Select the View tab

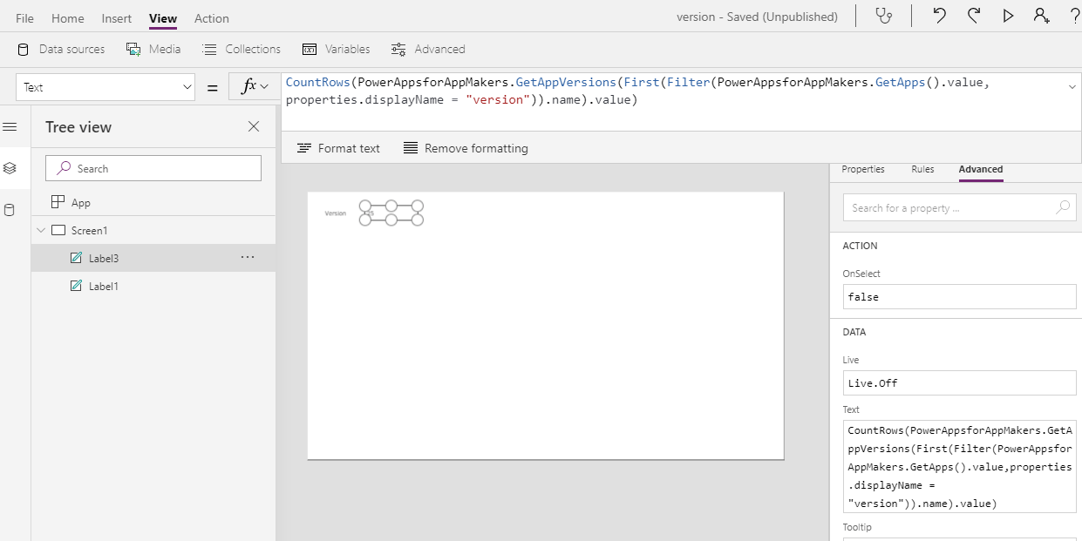(163, 18)
